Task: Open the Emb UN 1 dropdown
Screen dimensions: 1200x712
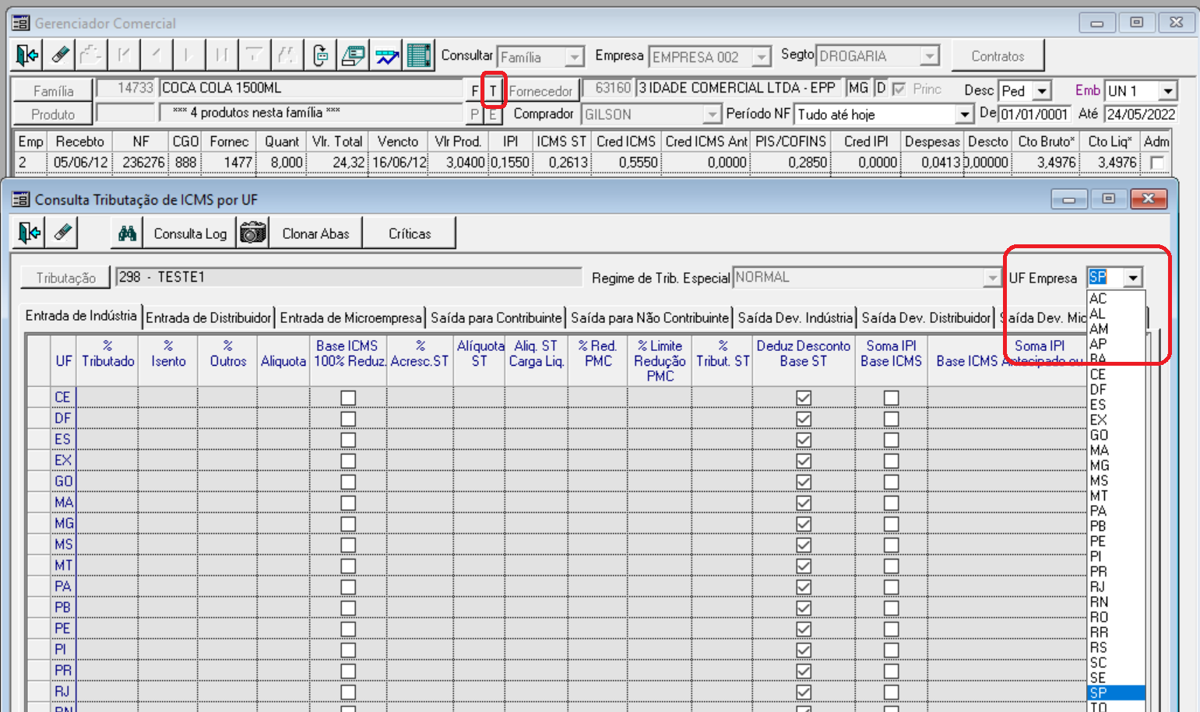Action: tap(1167, 91)
